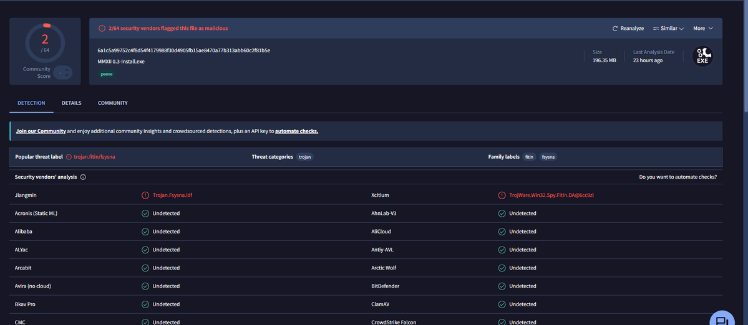
Task: Click Undetected in the BitDefender row
Action: [x=522, y=286]
